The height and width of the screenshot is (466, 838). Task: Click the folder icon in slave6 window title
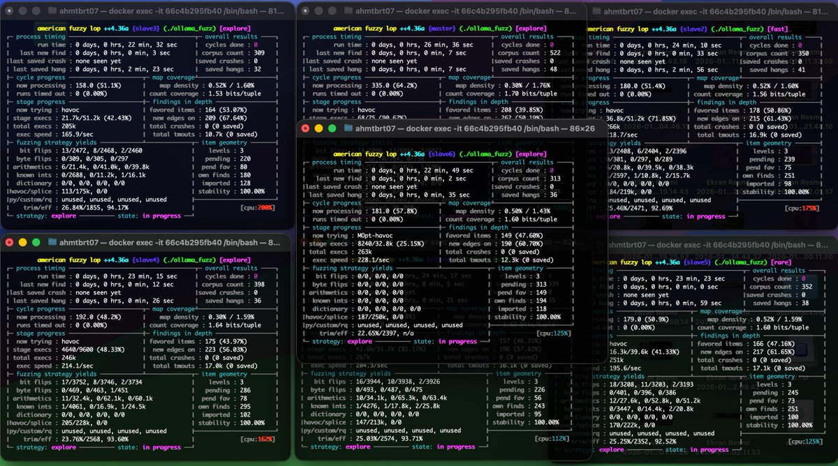[x=349, y=128]
